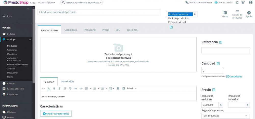Switch to the Descripción editor tab

[67, 82]
